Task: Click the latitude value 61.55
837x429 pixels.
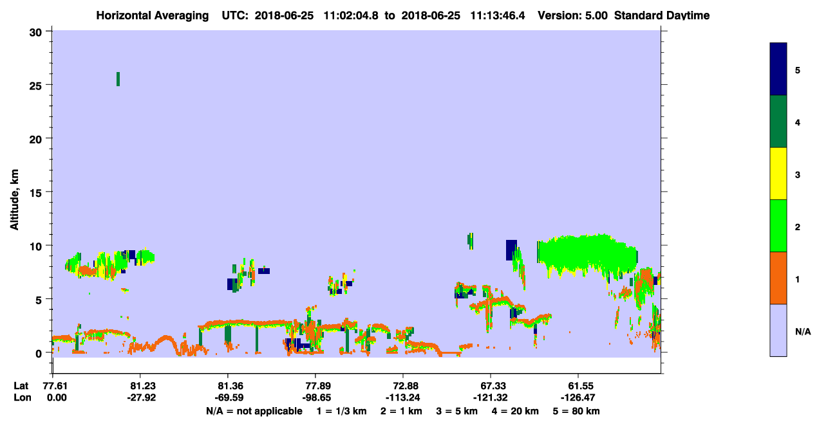Action: tap(578, 385)
